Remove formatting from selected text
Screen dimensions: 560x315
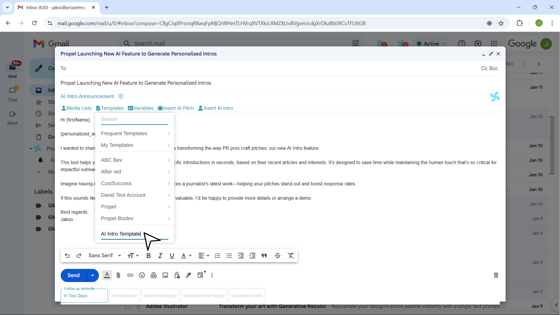pyautogui.click(x=291, y=256)
